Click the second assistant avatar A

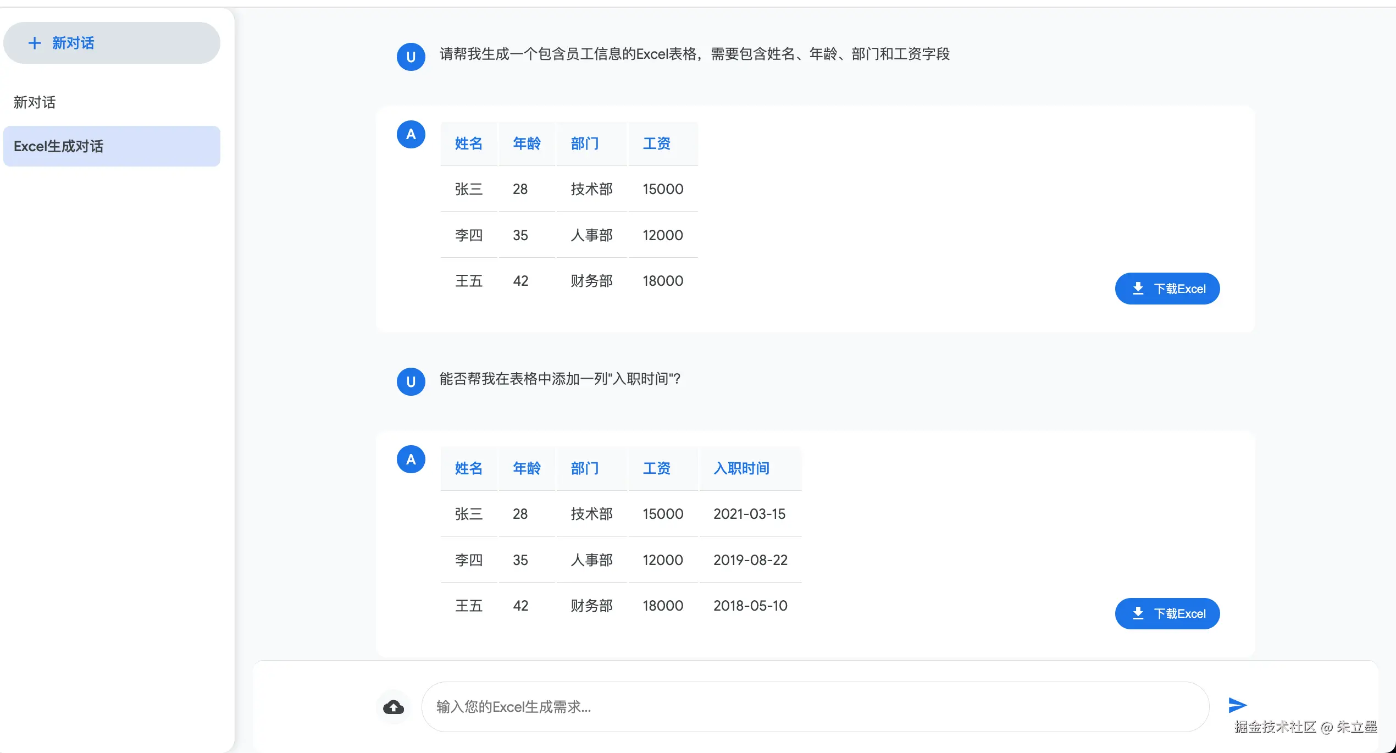point(411,459)
